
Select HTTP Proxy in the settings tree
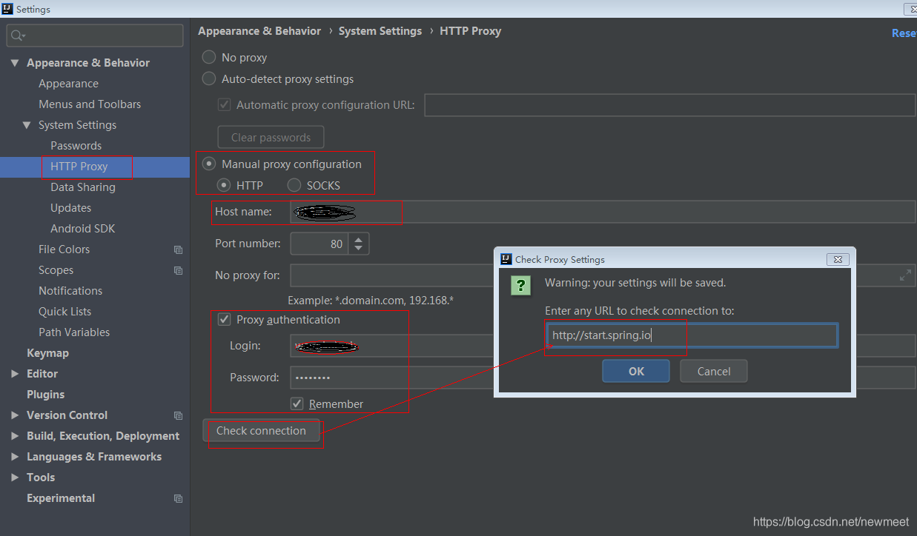[79, 167]
